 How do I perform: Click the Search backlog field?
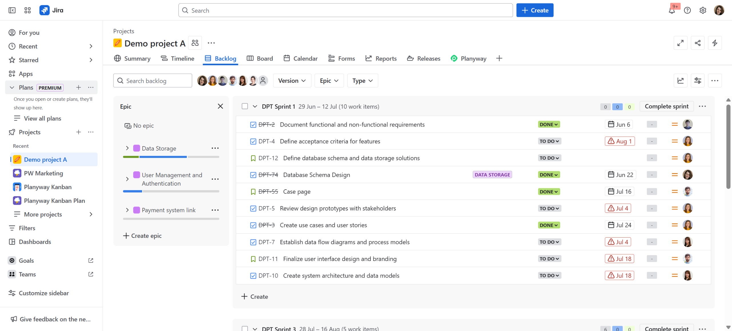tap(153, 81)
